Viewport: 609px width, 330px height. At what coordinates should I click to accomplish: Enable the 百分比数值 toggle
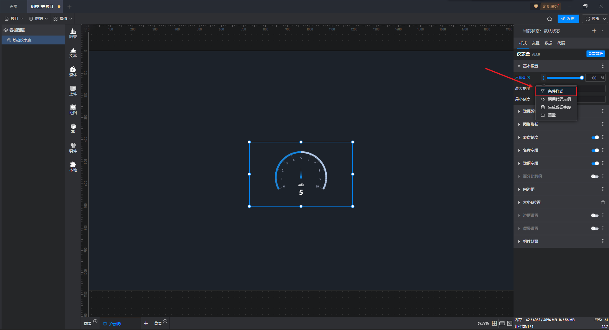point(595,176)
